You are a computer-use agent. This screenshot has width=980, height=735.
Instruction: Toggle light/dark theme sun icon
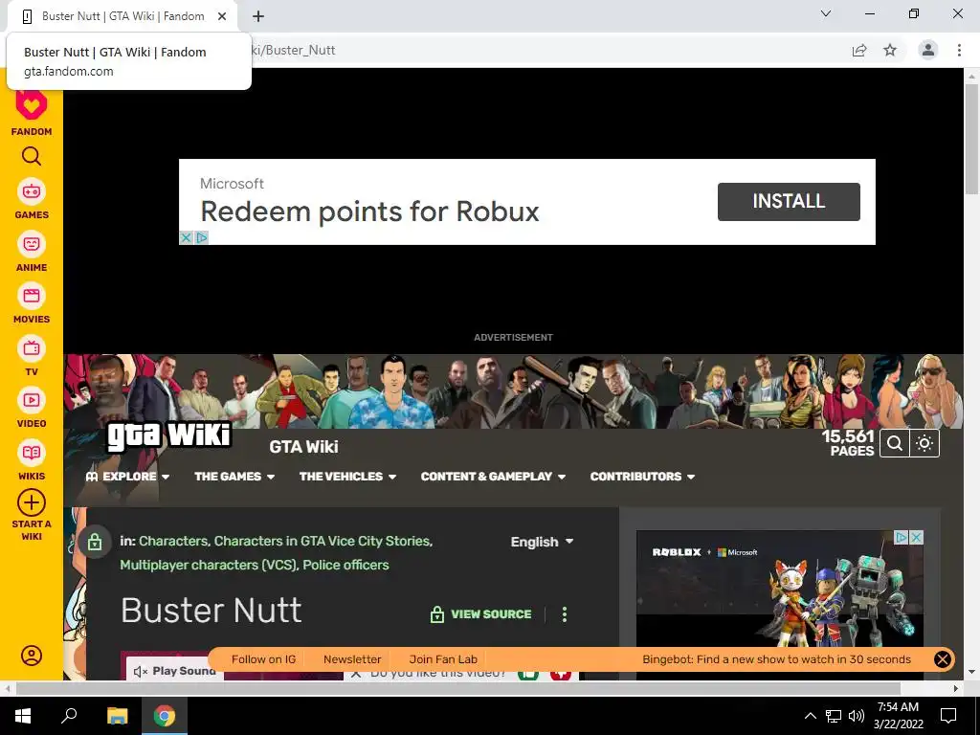924,444
